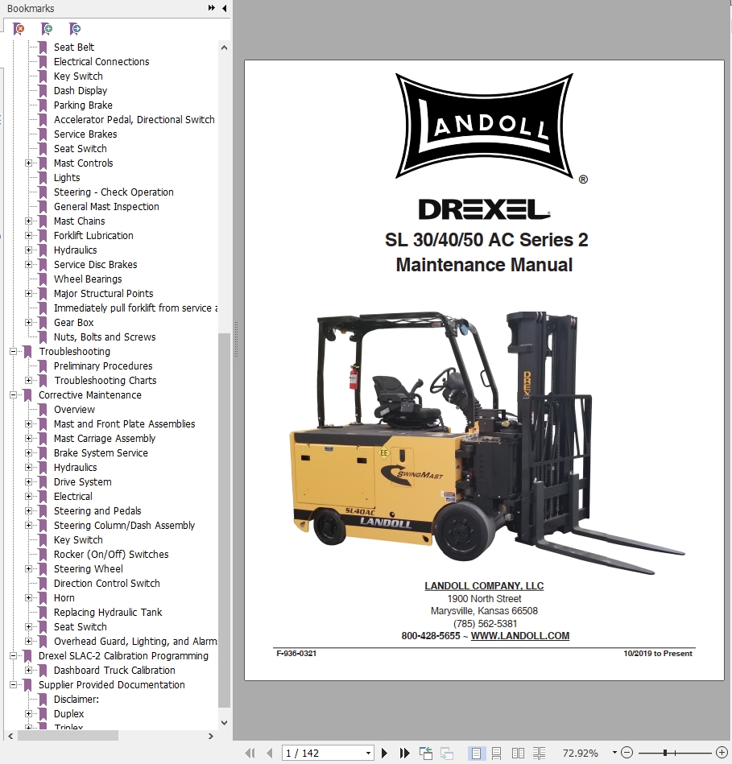
Task: Collapse the Troubleshooting section
Action: (14, 352)
